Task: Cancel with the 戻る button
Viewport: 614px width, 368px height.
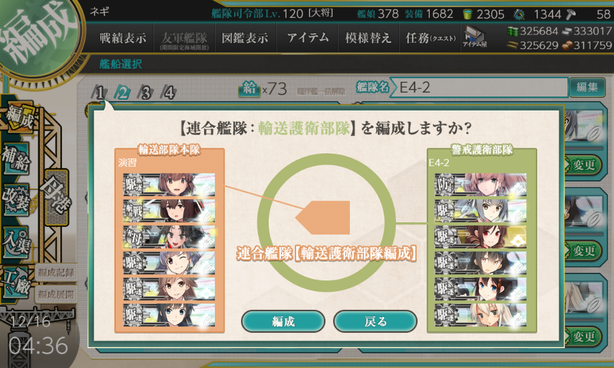Action: (375, 321)
